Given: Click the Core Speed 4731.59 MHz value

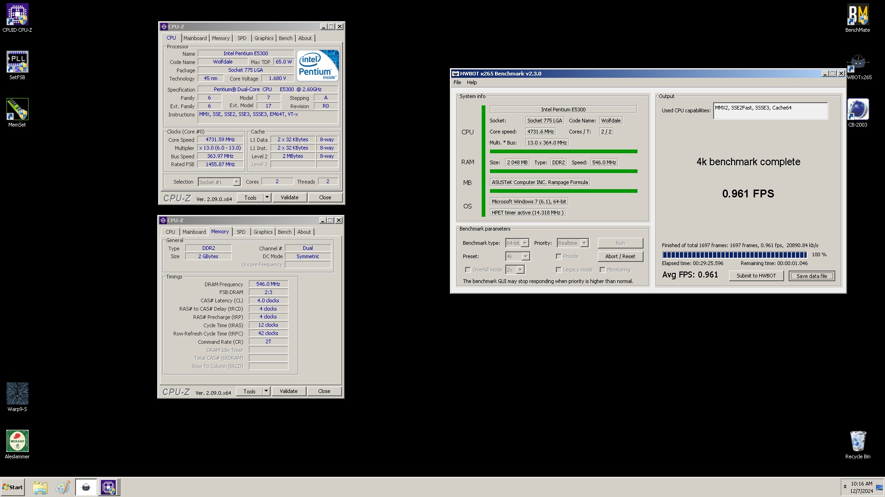Looking at the screenshot, I should click(x=220, y=139).
